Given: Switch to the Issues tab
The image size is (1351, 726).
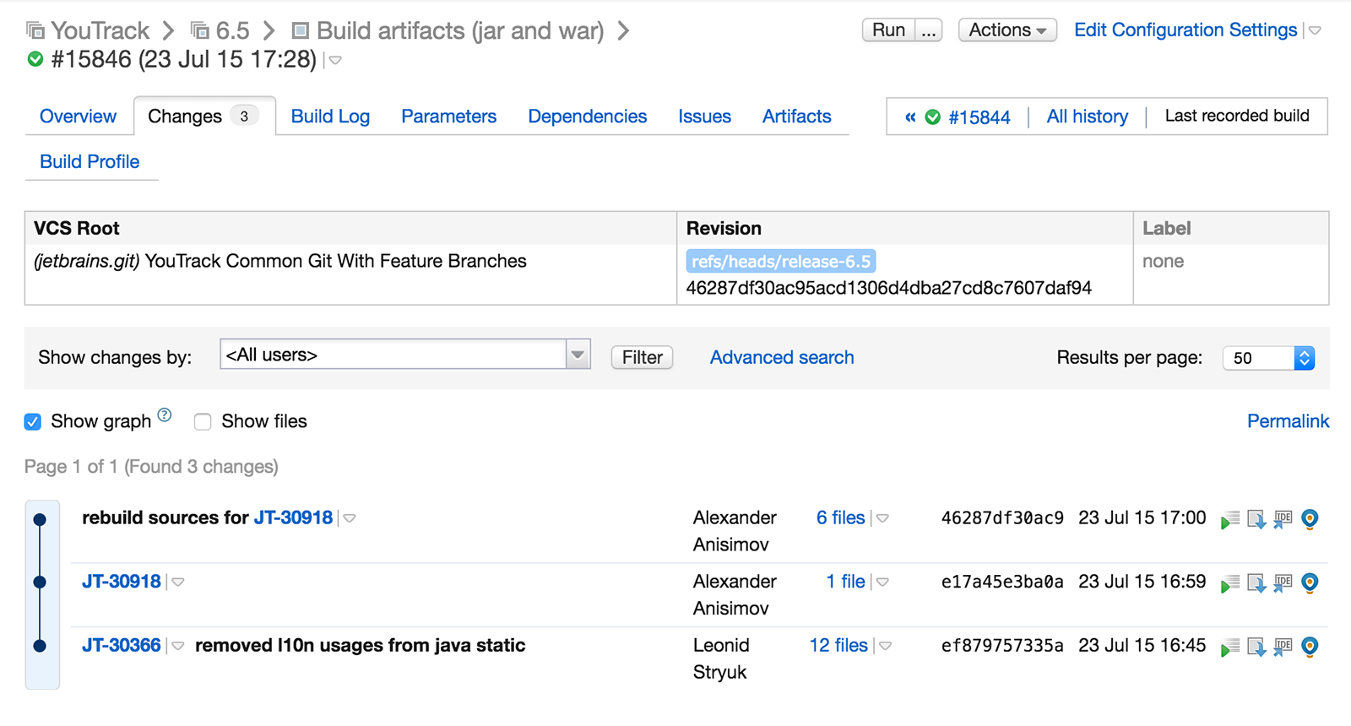Looking at the screenshot, I should [x=704, y=116].
